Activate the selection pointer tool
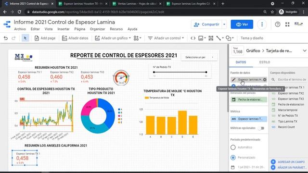Screen dimensions: 308x173 (25, 38)
